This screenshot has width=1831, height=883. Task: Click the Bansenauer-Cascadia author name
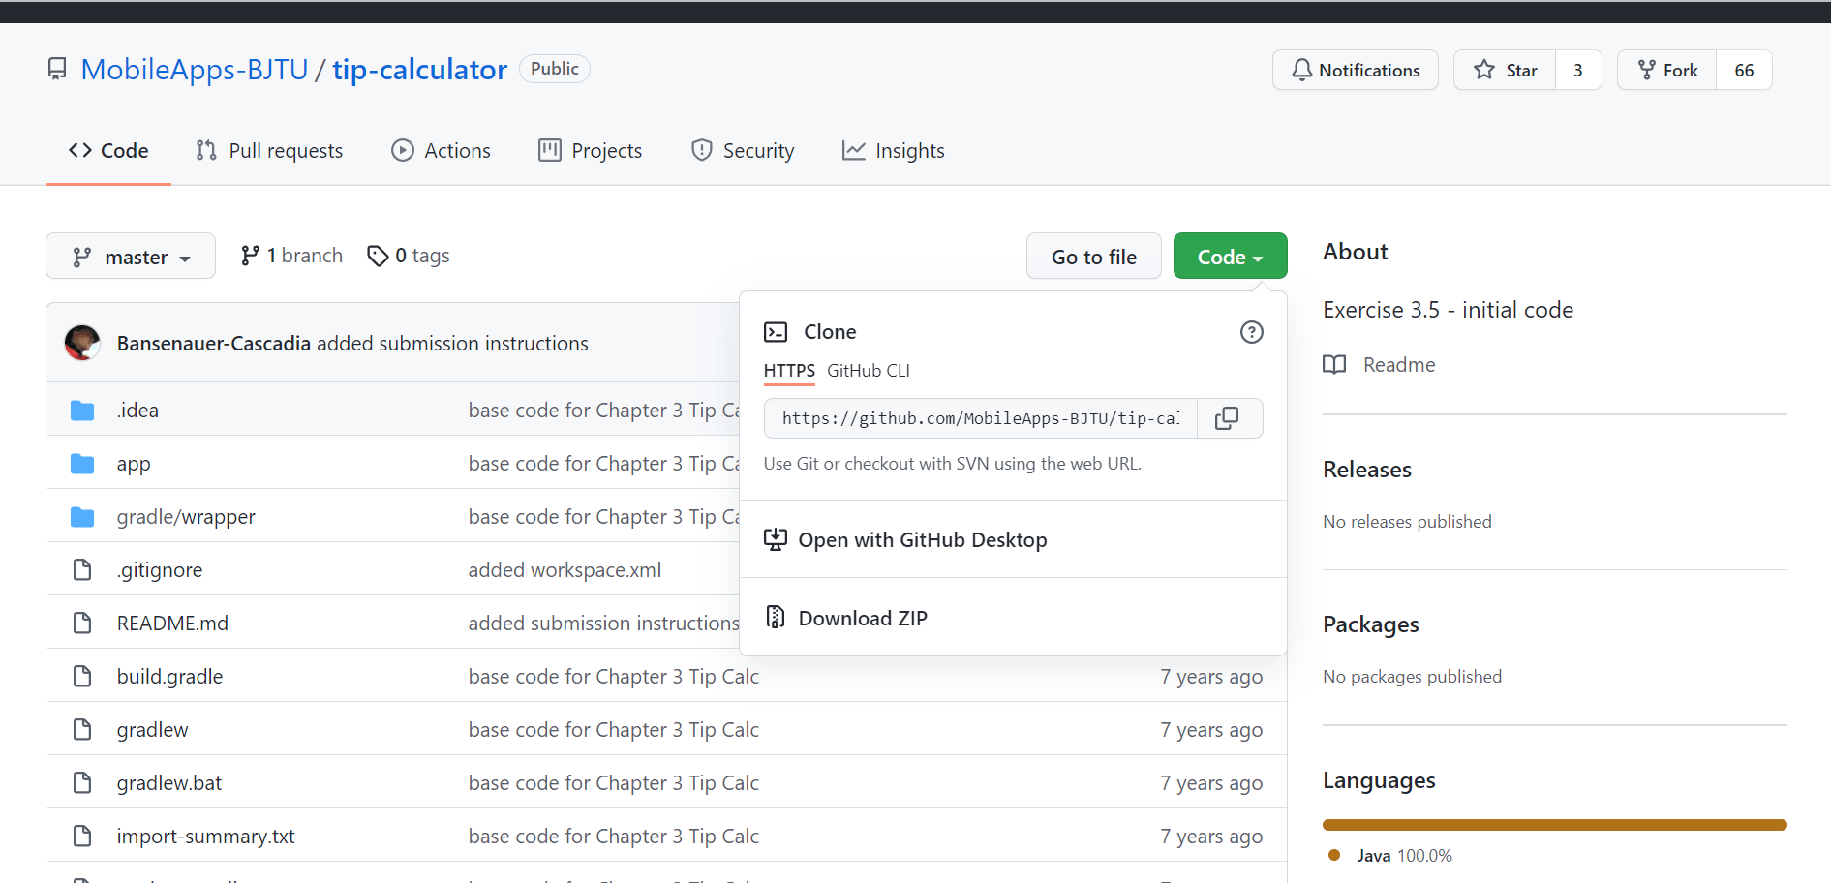pyautogui.click(x=214, y=344)
